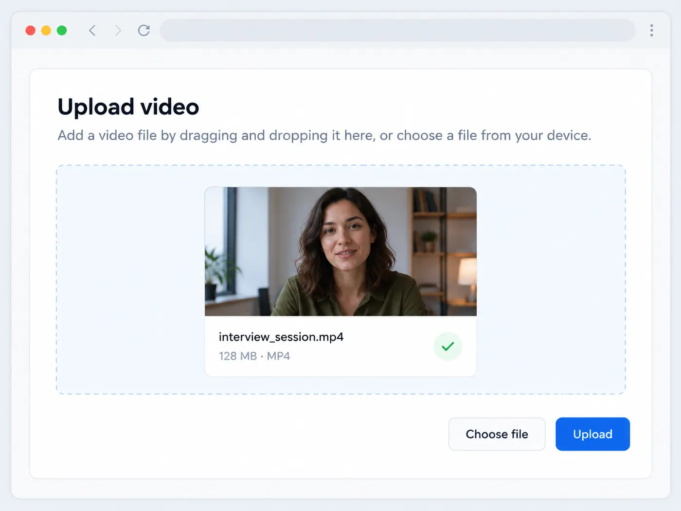
Task: Select the interview video preview thumbnail
Action: 340,252
